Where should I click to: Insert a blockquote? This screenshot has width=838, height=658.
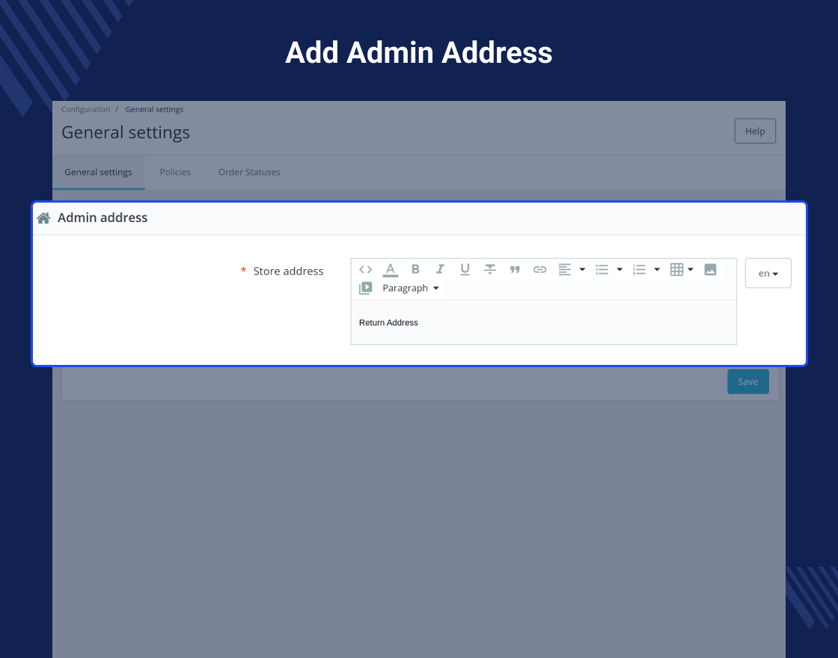click(x=515, y=270)
